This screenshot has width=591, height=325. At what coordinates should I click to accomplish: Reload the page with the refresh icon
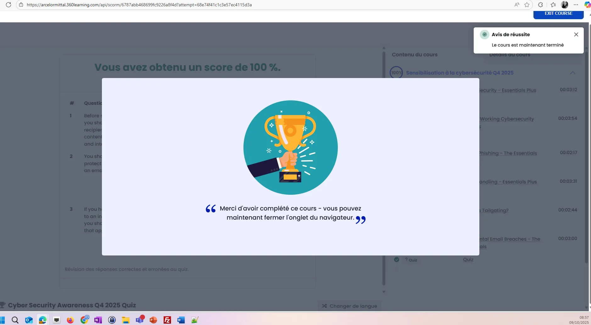pos(8,5)
